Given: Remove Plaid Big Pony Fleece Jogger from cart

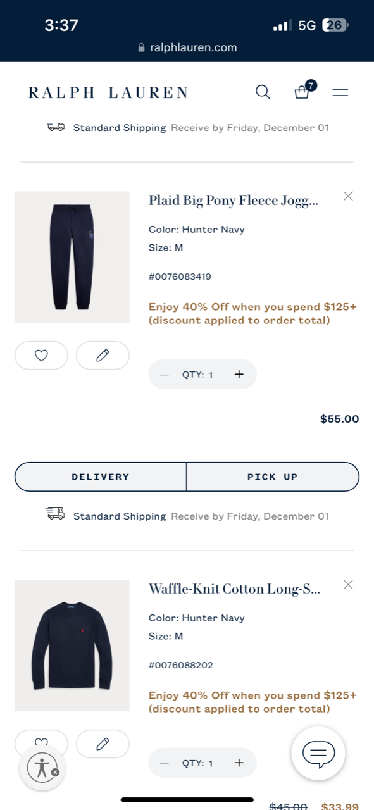Looking at the screenshot, I should pyautogui.click(x=348, y=196).
